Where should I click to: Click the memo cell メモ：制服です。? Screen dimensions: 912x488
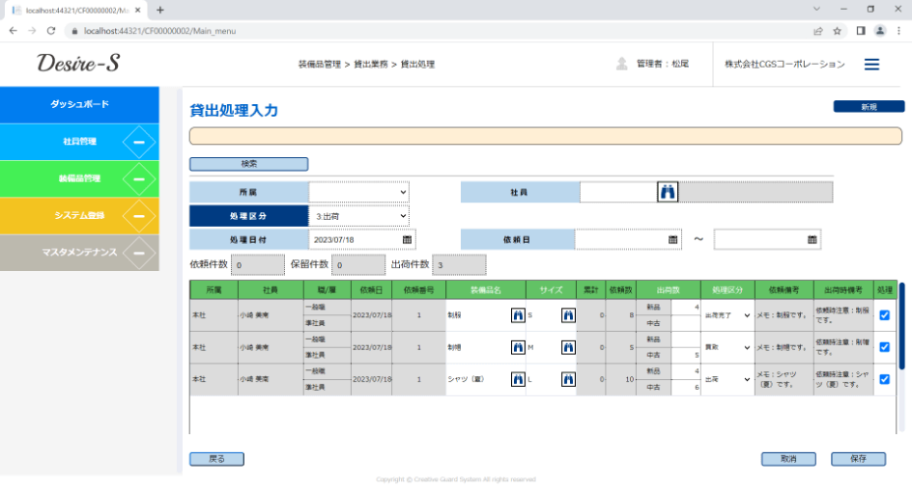coord(784,315)
